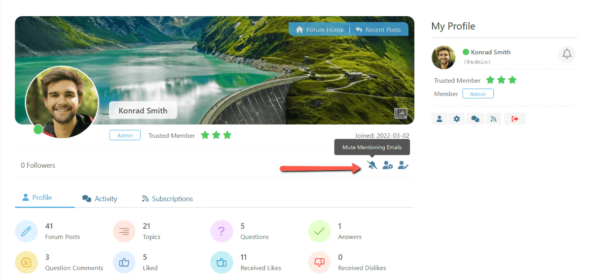
Task: Click the Topics list icon
Action: (x=124, y=231)
